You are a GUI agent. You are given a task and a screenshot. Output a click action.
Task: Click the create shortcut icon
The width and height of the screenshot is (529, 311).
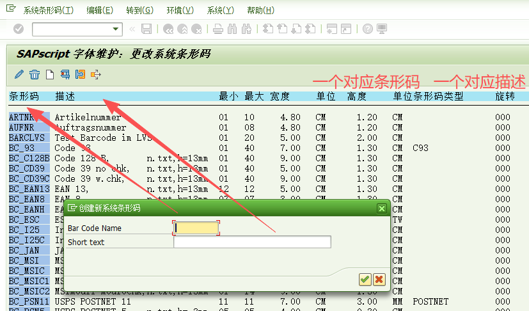point(346,29)
